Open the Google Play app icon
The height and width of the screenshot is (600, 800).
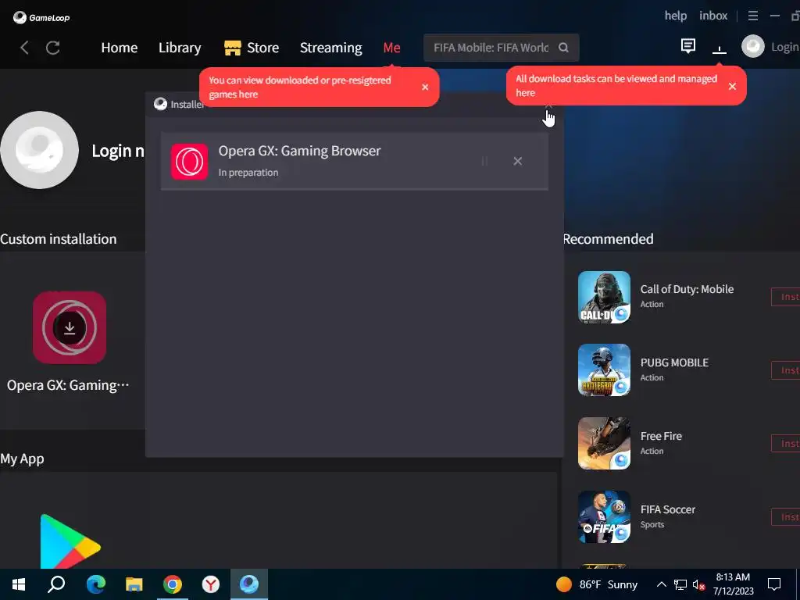click(x=70, y=541)
